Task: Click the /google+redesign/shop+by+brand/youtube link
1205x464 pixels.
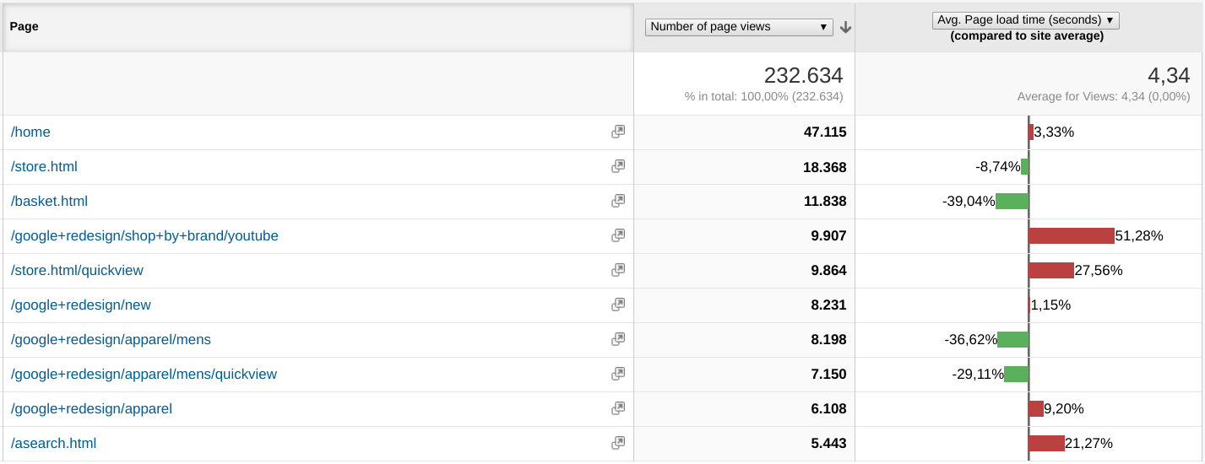Action: [144, 236]
